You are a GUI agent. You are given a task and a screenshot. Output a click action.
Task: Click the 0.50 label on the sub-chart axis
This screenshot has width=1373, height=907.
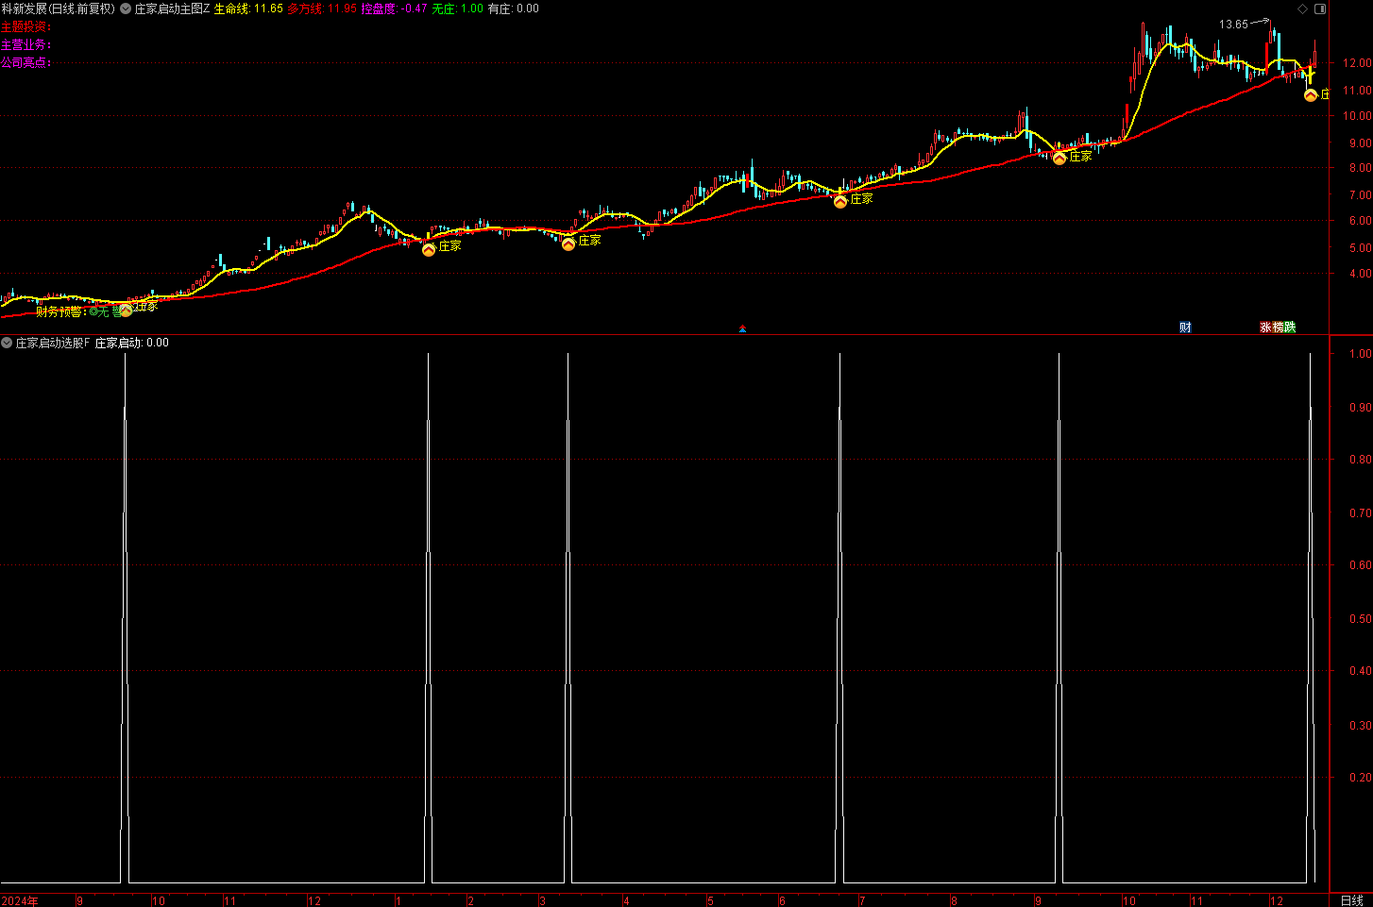click(x=1360, y=619)
